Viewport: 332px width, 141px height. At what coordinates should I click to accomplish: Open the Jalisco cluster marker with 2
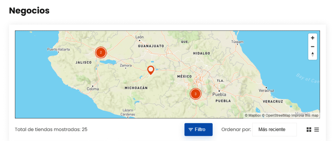101,52
